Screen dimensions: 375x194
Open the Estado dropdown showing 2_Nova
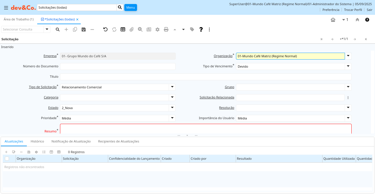pos(172,108)
